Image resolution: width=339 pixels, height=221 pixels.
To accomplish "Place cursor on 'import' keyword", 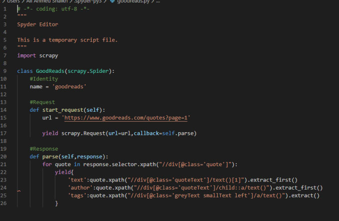I will (x=26, y=55).
